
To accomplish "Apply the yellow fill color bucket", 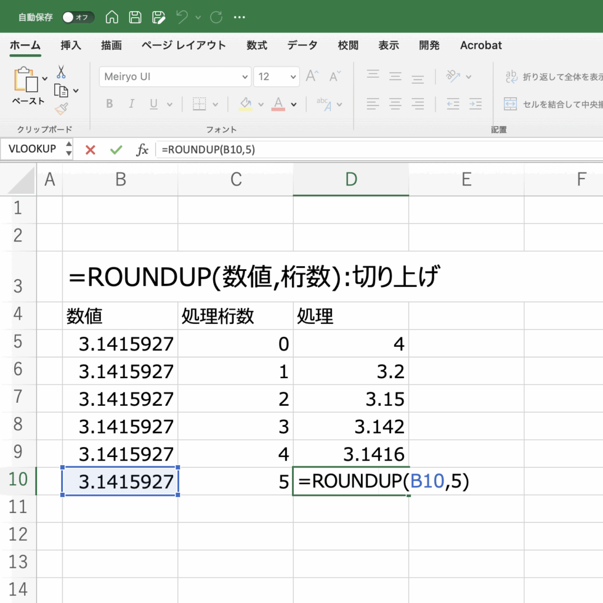I will tap(246, 104).
